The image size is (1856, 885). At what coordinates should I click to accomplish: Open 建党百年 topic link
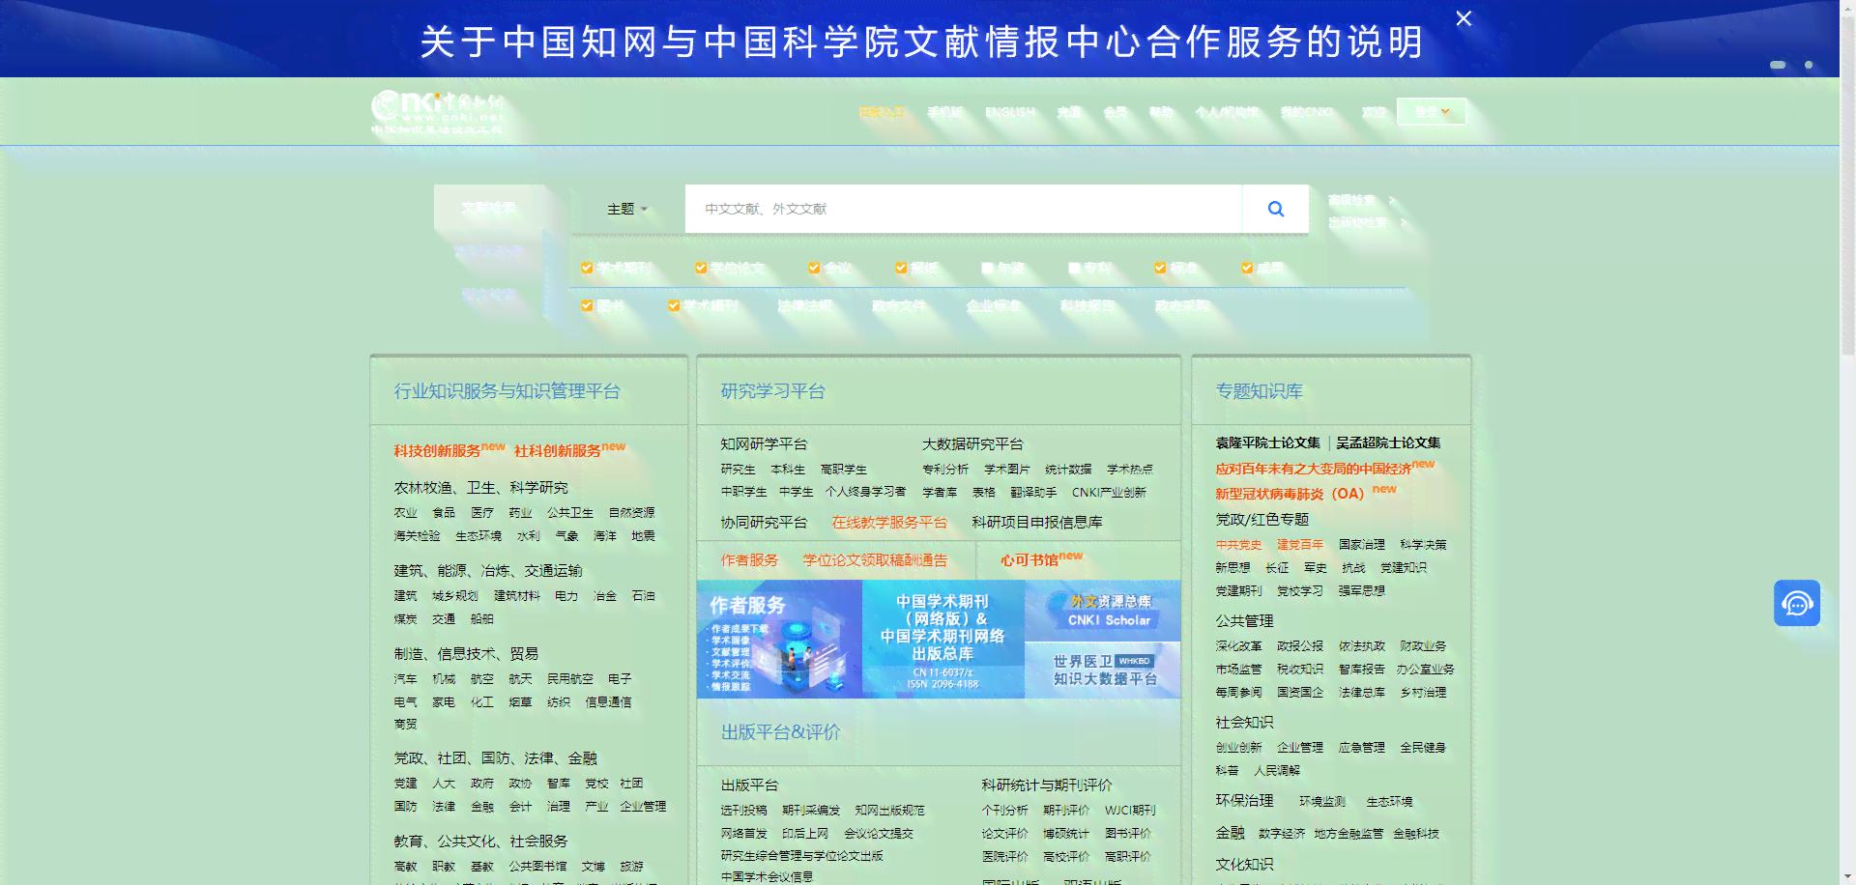[x=1300, y=545]
